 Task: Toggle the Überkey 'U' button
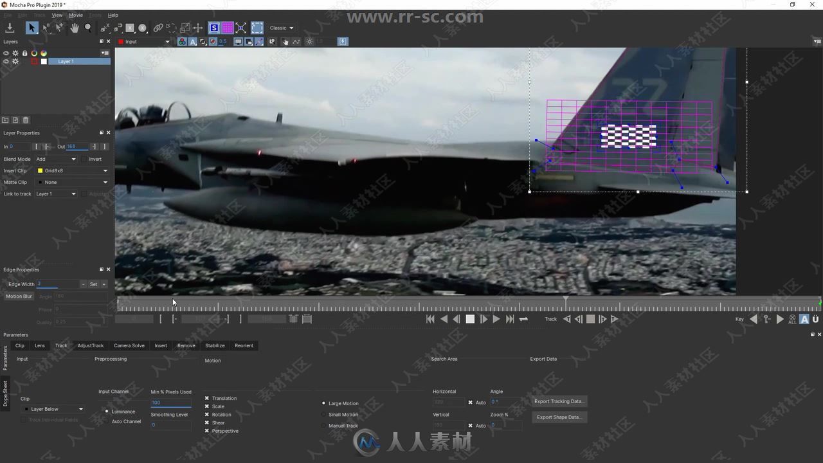tap(815, 319)
